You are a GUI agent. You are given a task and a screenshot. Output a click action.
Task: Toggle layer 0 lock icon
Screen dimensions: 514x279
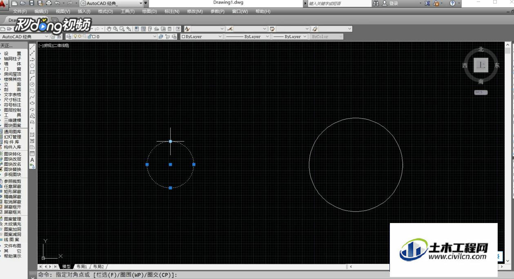[89, 37]
